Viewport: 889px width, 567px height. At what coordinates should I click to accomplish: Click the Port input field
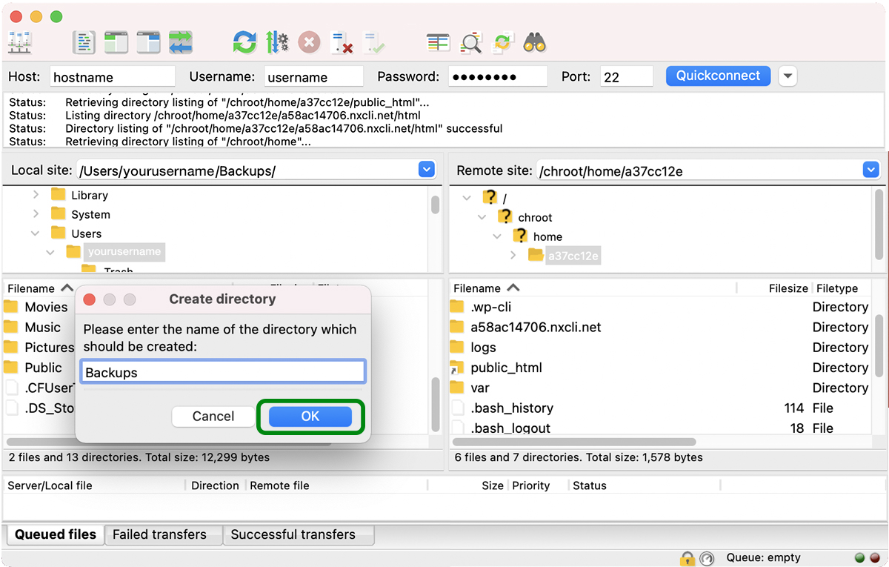click(x=627, y=76)
